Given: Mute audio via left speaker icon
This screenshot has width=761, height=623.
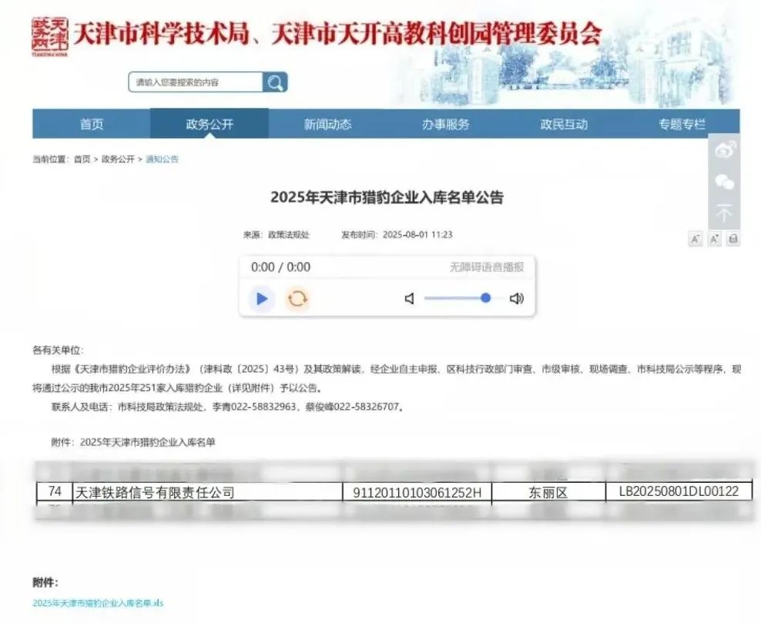Looking at the screenshot, I should click(x=410, y=298).
